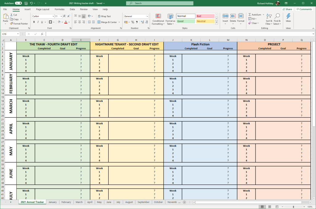Toggle bold formatting
Viewport: 316px width, 209px height.
tap(34, 22)
